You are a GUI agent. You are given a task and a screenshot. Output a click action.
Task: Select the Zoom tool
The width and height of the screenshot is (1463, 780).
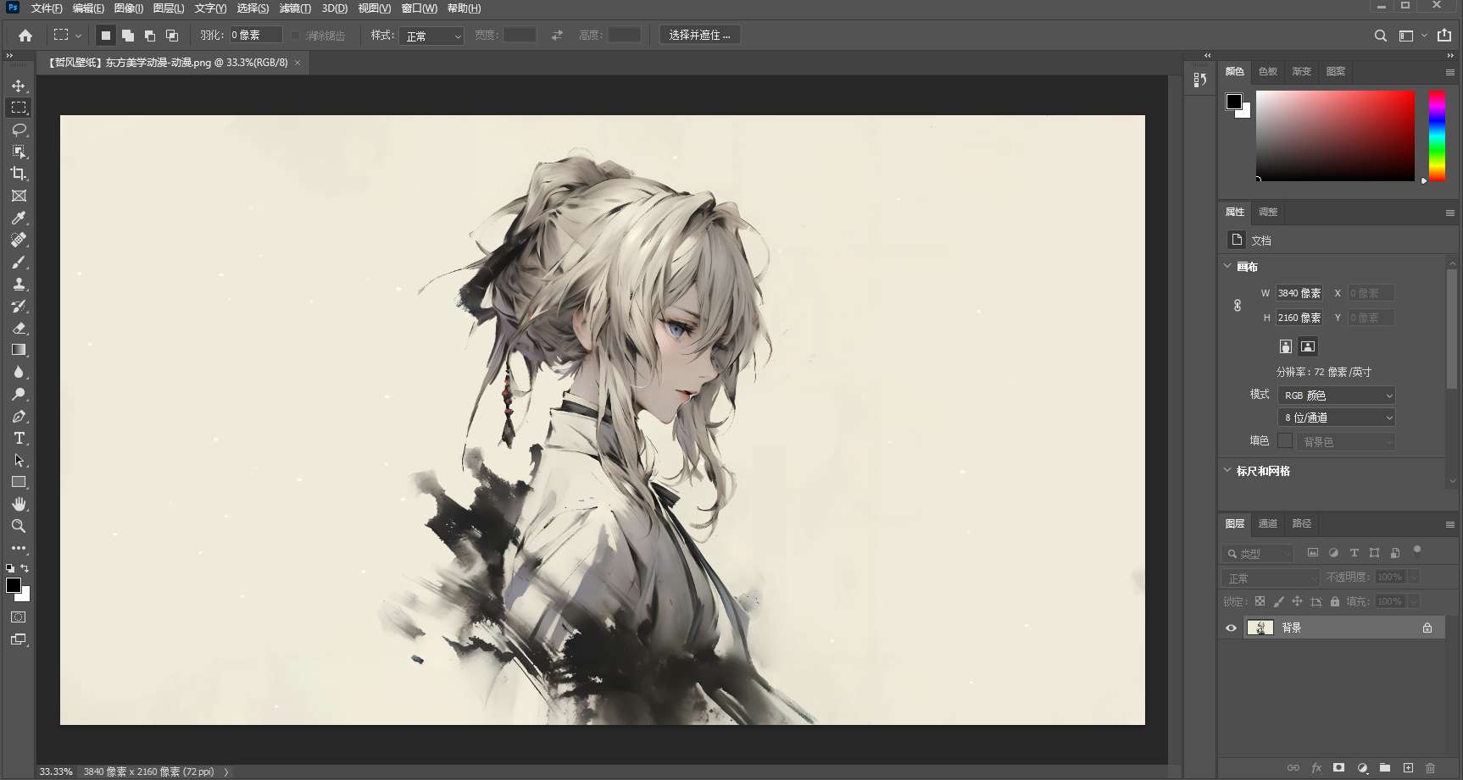[19, 526]
